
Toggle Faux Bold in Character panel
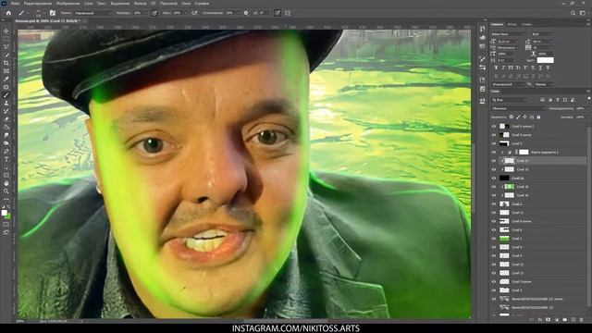tap(496, 68)
